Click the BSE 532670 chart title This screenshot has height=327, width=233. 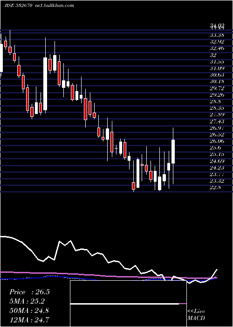pos(18,6)
